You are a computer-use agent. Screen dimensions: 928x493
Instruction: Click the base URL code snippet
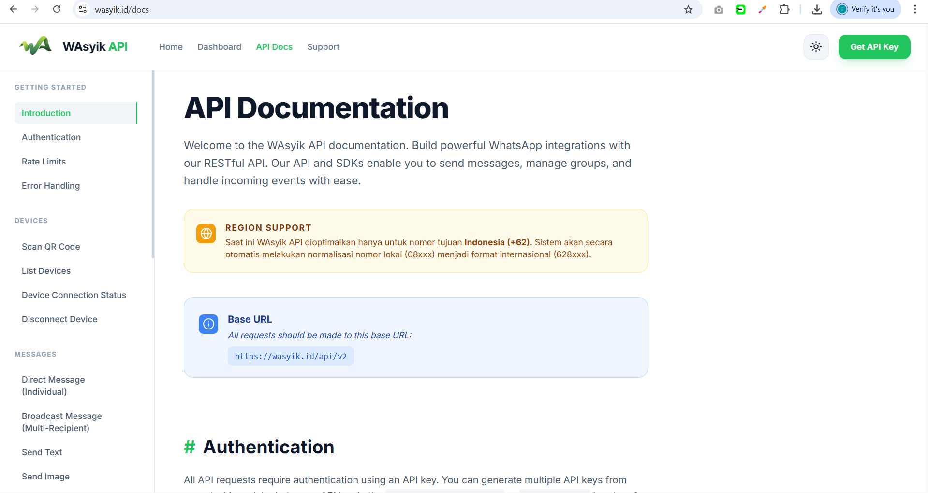[x=291, y=356]
